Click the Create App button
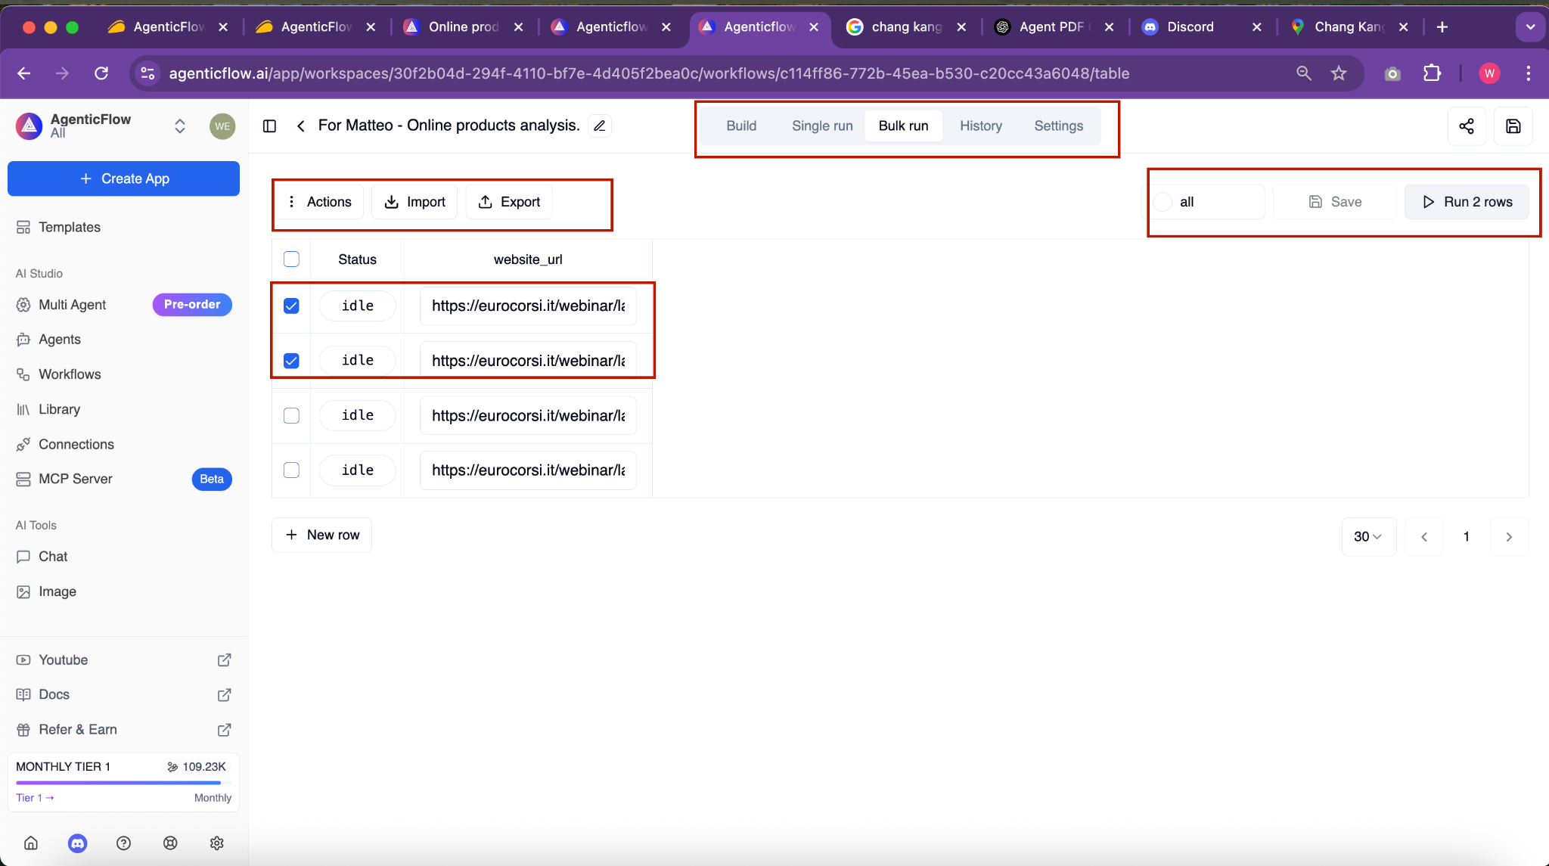Screen dimensions: 1549x866 pyautogui.click(x=123, y=178)
